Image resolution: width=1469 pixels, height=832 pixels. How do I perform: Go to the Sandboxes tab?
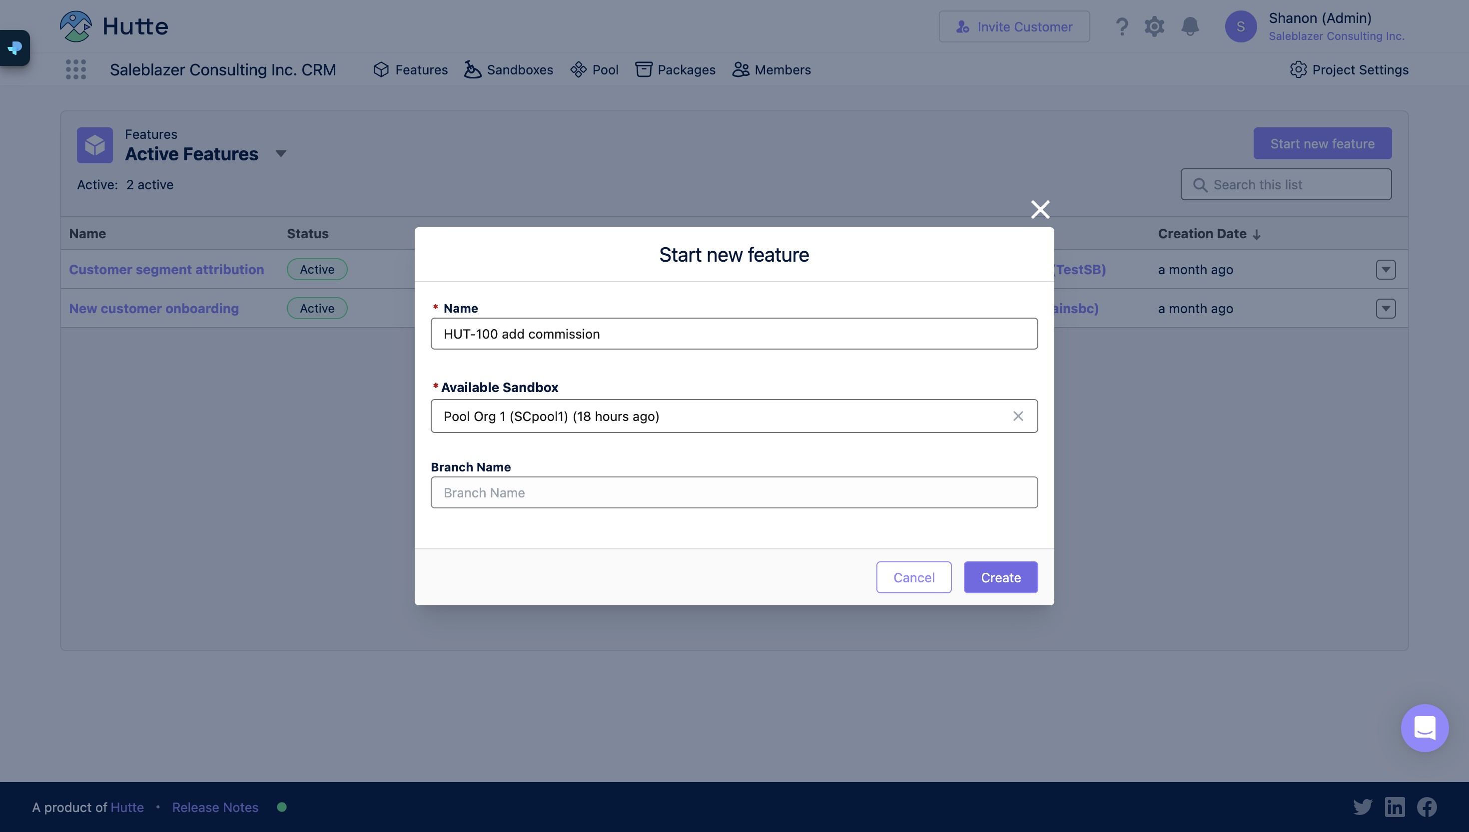508,70
